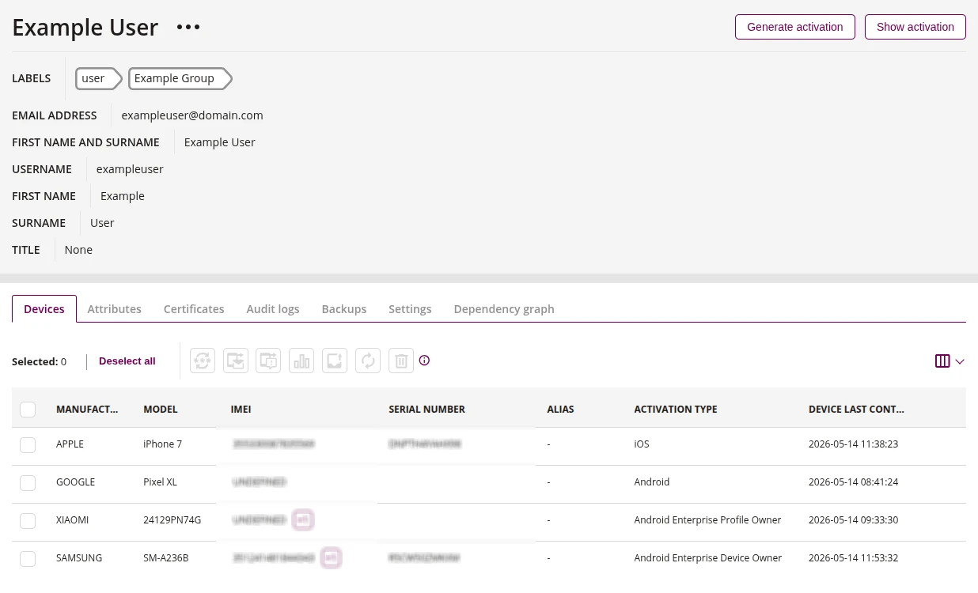The image size is (978, 593).
Task: Sort by the ACTIVATION TYPE column header
Action: [676, 410]
